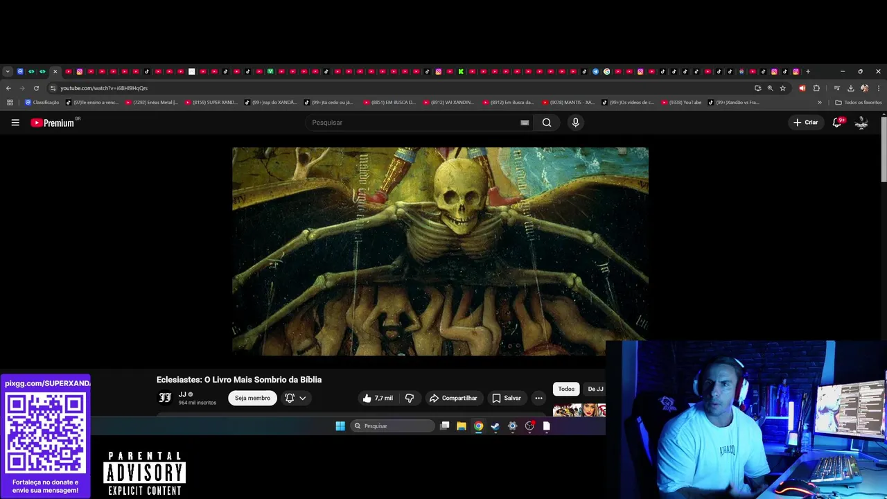Dislike the Eclesiastes video
The height and width of the screenshot is (499, 887).
(x=410, y=399)
